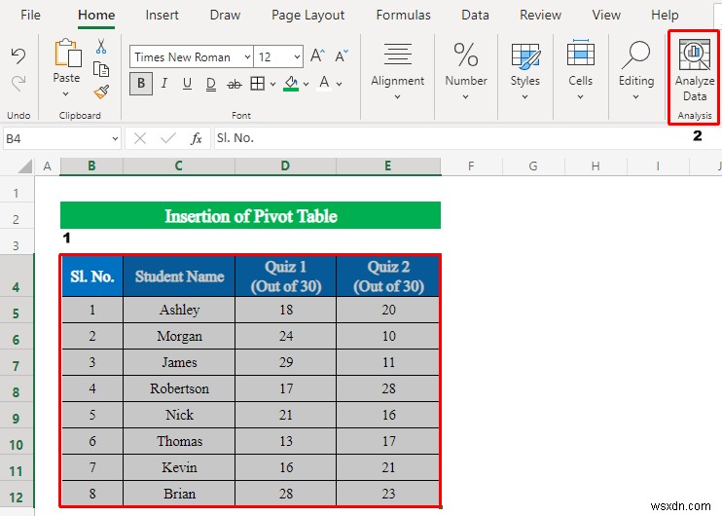Apply the Font Color A icon
This screenshot has height=516, width=722.
[324, 84]
